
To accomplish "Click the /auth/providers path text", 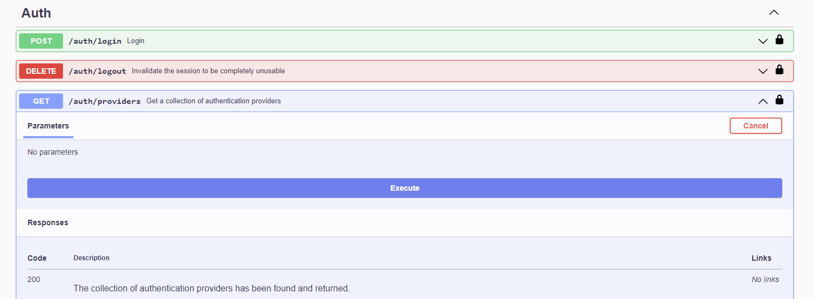I will (105, 101).
